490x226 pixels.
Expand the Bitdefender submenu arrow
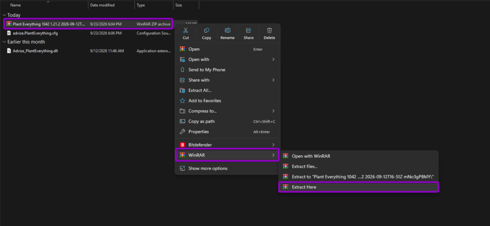(x=273, y=145)
